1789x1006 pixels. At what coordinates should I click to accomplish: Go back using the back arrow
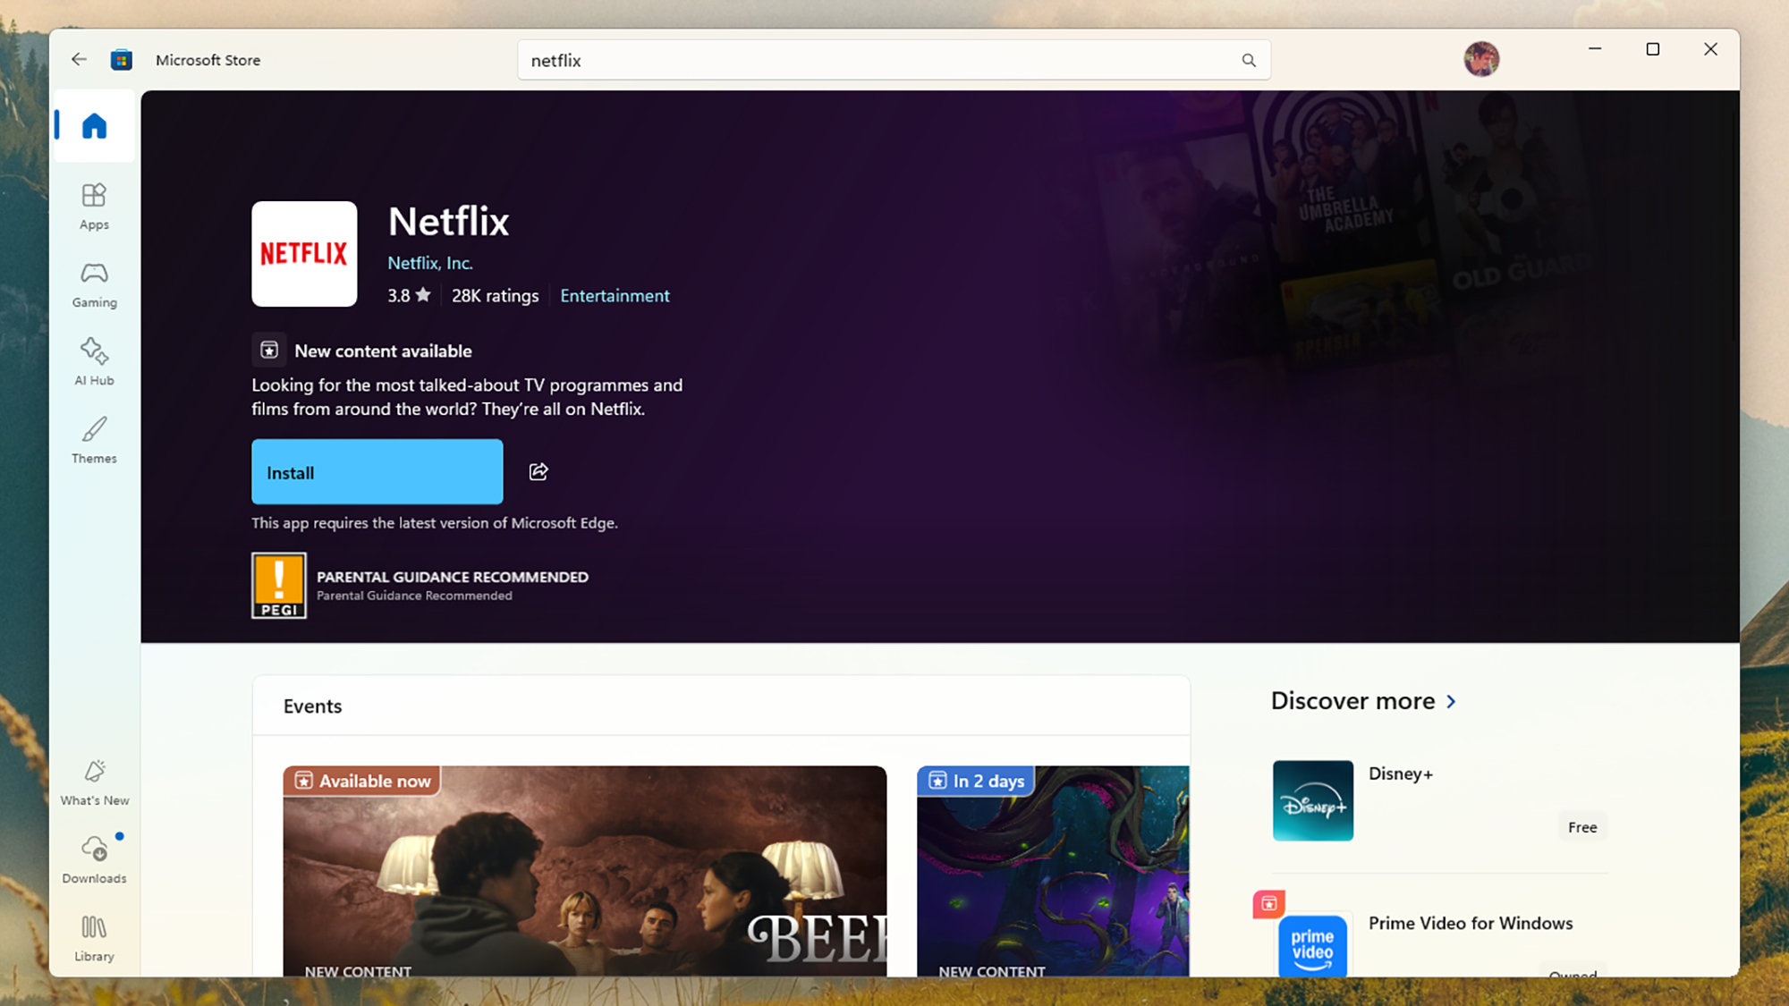(79, 59)
